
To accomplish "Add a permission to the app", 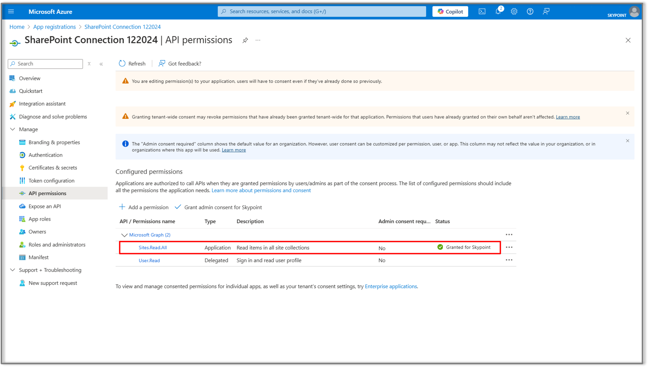I will pyautogui.click(x=143, y=207).
